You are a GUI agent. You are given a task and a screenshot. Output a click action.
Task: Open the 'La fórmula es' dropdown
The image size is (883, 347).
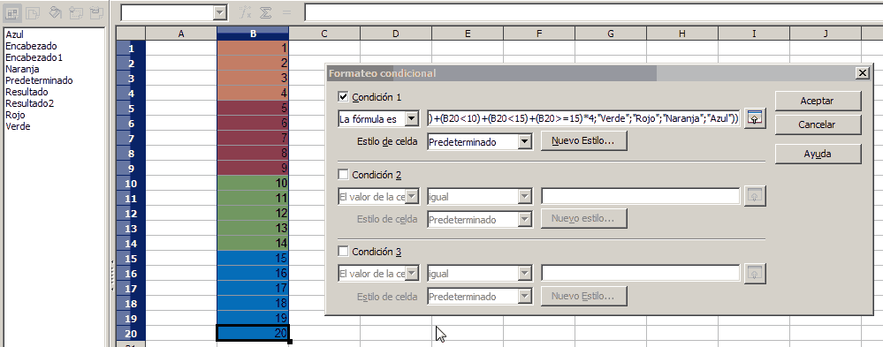coord(412,118)
